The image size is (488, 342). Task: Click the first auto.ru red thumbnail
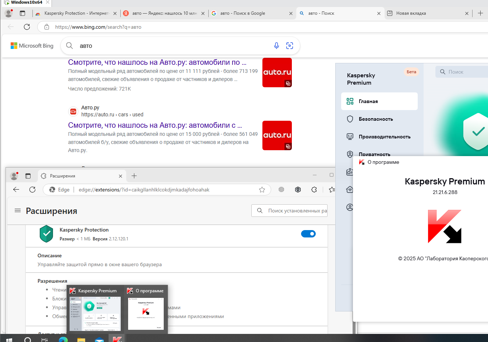(277, 73)
